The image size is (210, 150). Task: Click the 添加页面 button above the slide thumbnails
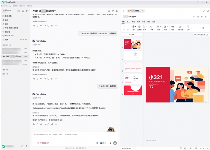point(131,35)
